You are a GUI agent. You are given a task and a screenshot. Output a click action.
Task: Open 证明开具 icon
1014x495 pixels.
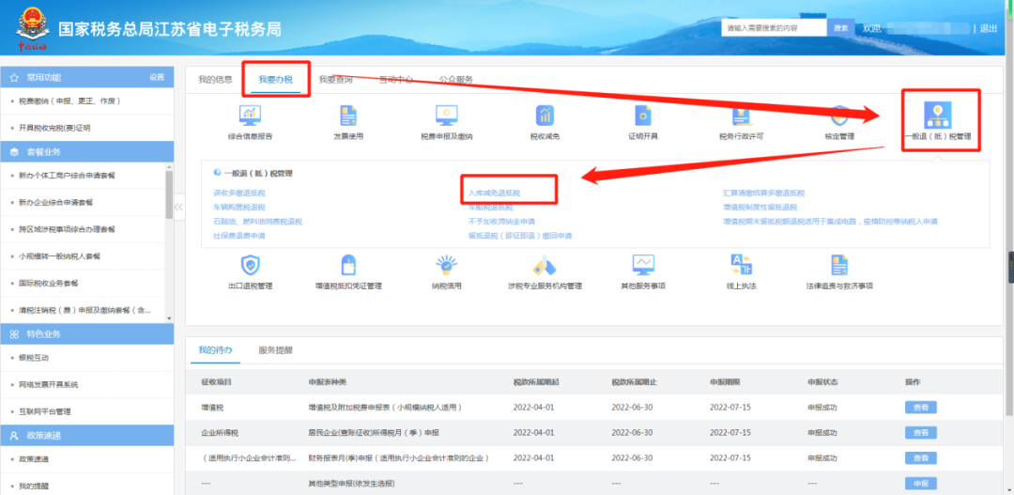(643, 116)
